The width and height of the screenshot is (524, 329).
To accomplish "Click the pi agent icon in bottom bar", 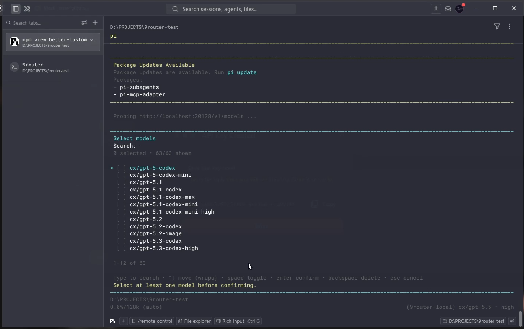I will (x=112, y=321).
